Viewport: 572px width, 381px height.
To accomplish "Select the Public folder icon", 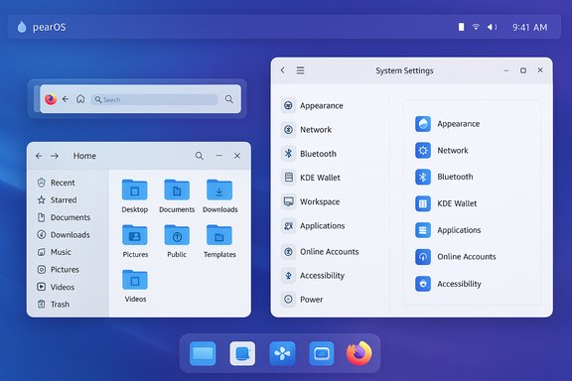I will (177, 235).
